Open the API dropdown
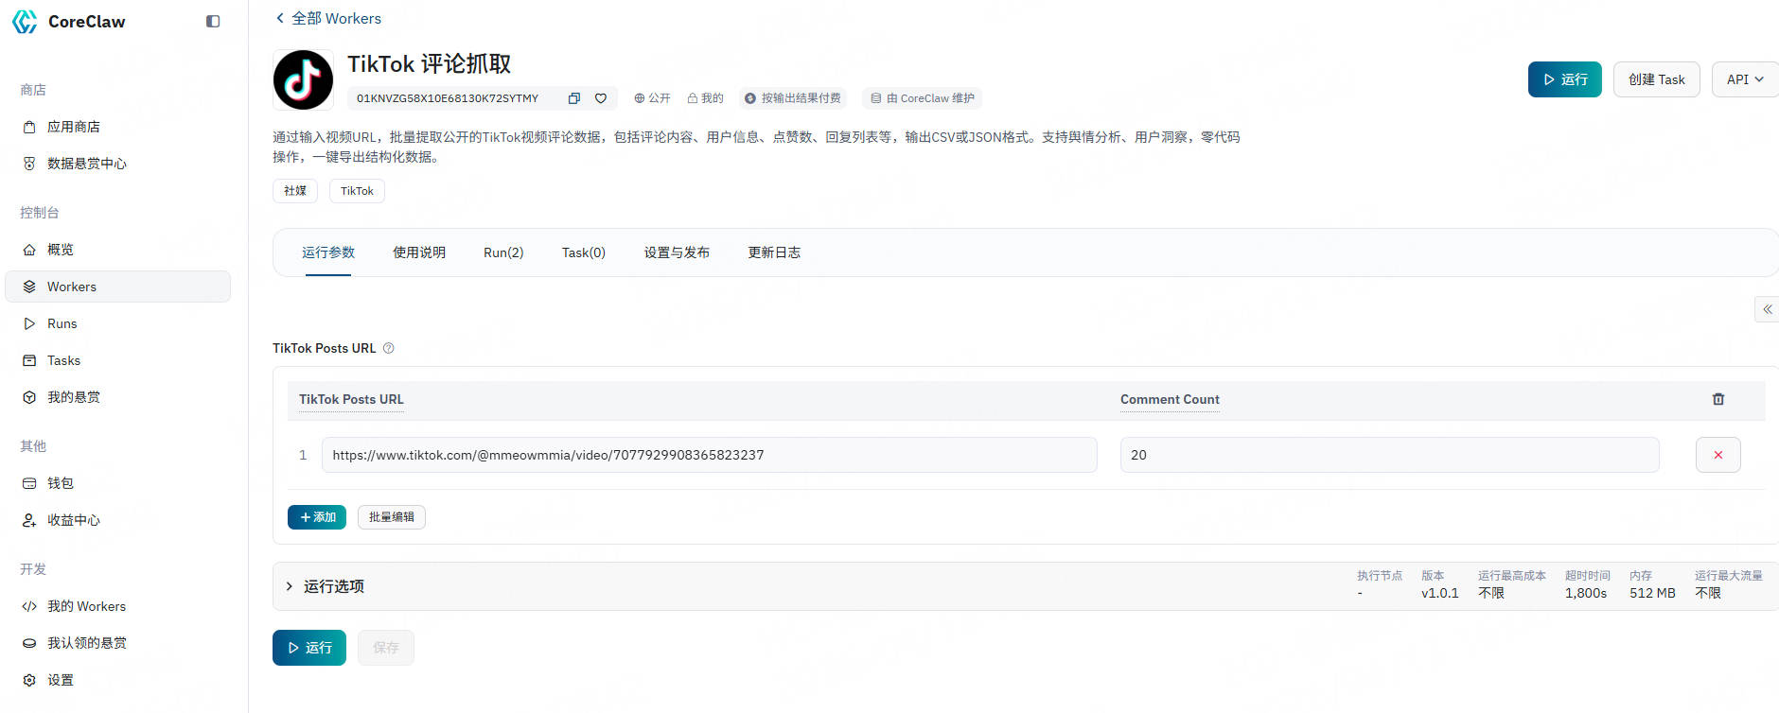1779x713 pixels. [x=1744, y=79]
